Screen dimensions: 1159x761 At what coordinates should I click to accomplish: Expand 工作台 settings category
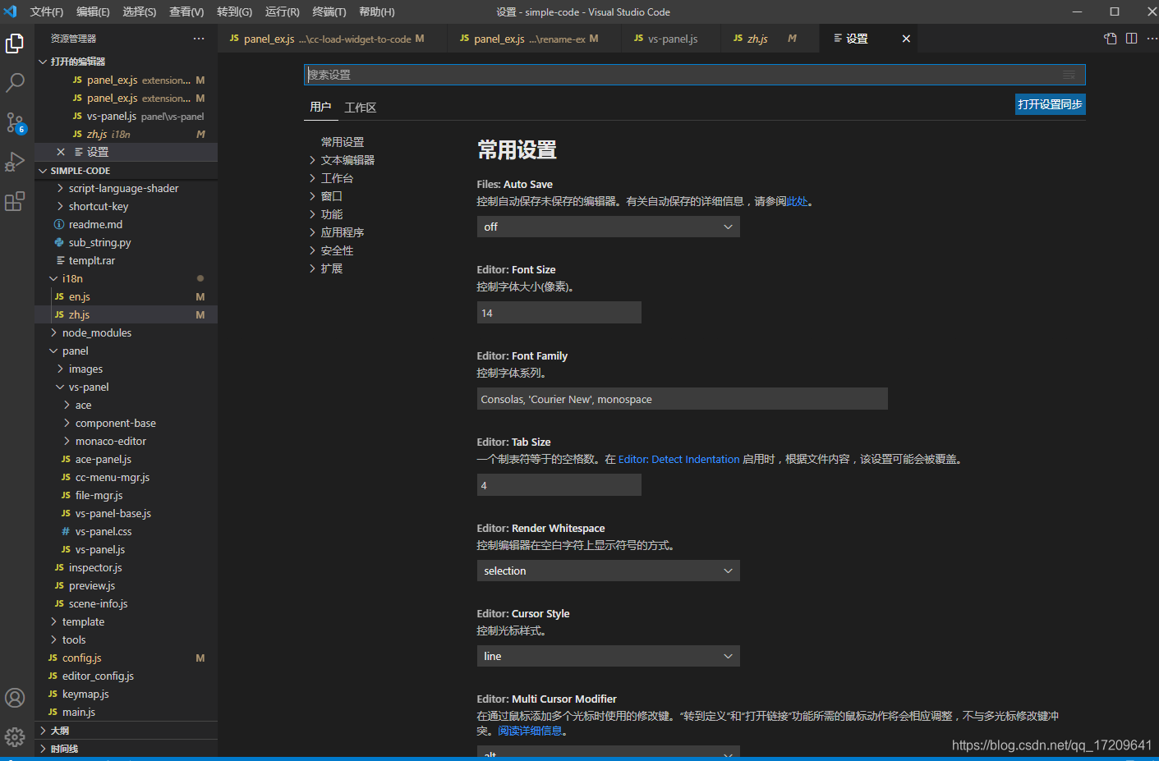point(331,178)
